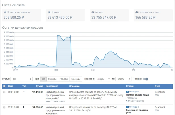Select the Приходы type filter tab
This screenshot has height=115, width=175.
click(x=52, y=79)
